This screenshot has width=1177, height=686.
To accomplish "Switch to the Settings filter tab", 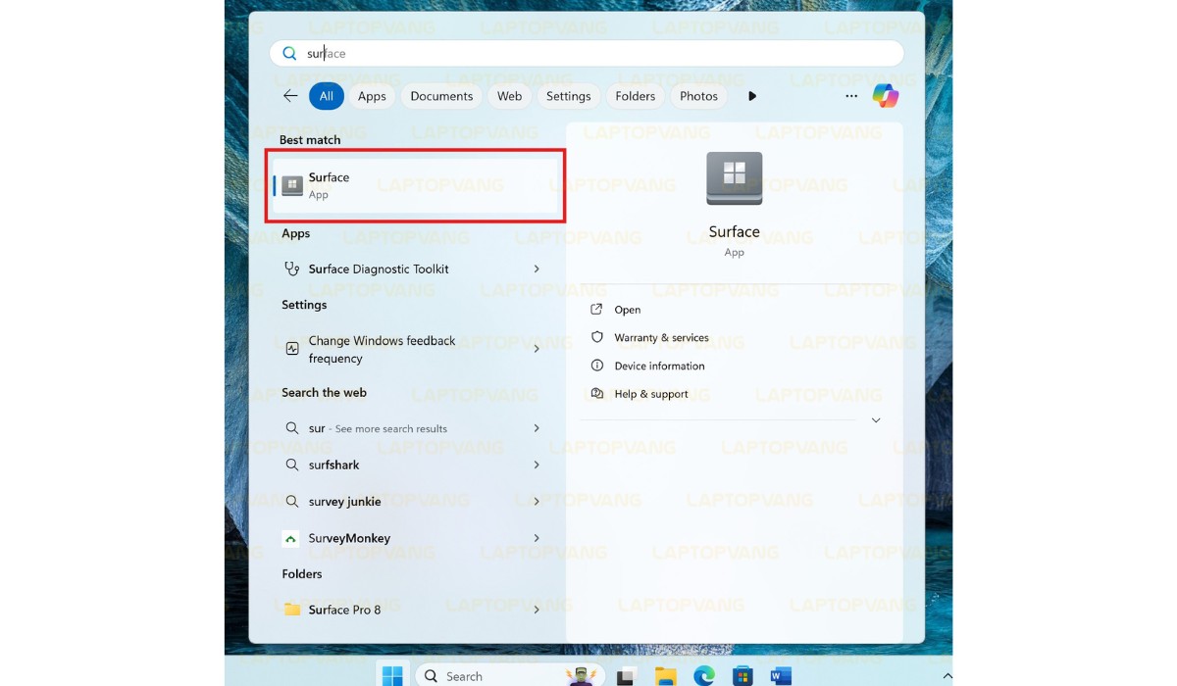I will [x=569, y=96].
